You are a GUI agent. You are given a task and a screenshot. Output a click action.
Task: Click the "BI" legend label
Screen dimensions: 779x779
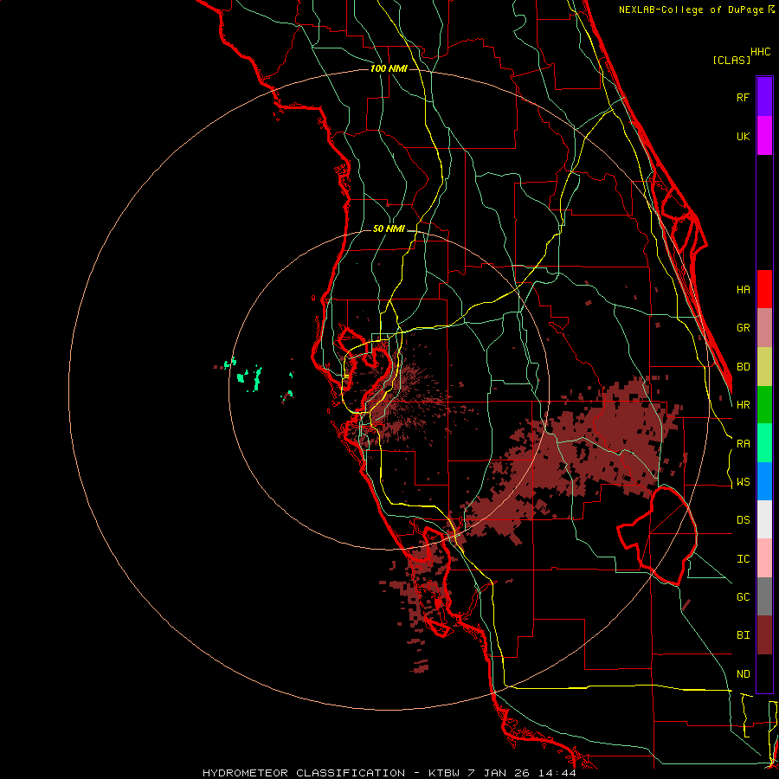click(x=743, y=635)
